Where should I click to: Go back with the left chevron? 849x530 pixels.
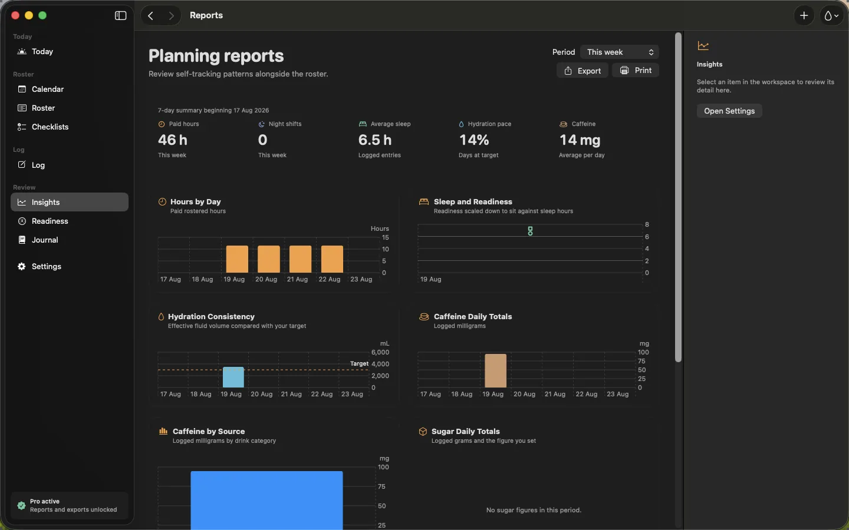pos(151,16)
